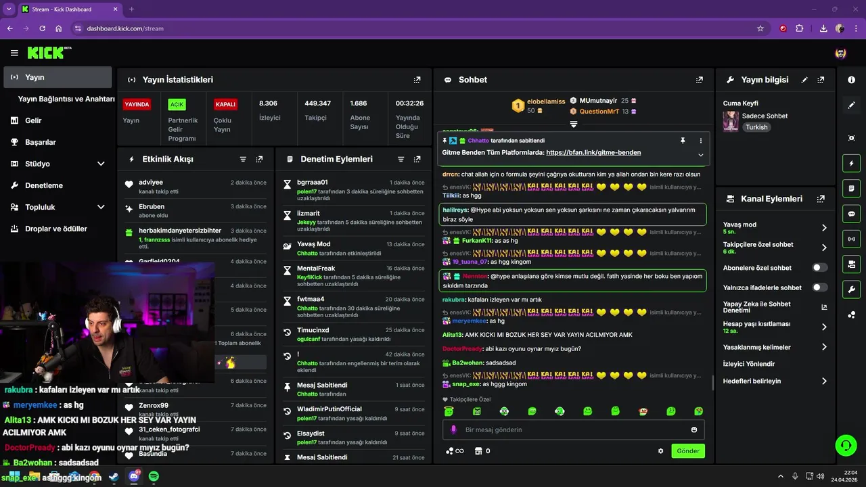The image size is (866, 487).
Task: Open the bfan.link/gitme-benden link
Action: [593, 153]
